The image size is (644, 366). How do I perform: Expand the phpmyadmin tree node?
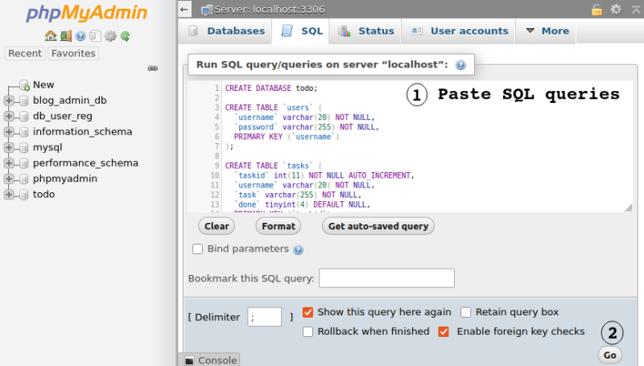click(x=9, y=179)
